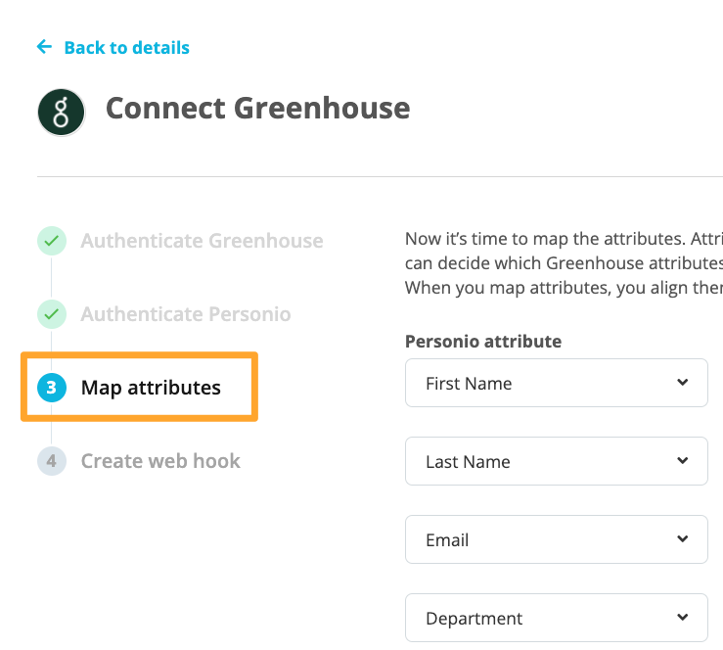The width and height of the screenshot is (723, 650).
Task: Expand the First Name chevron arrow
Action: pyautogui.click(x=683, y=382)
